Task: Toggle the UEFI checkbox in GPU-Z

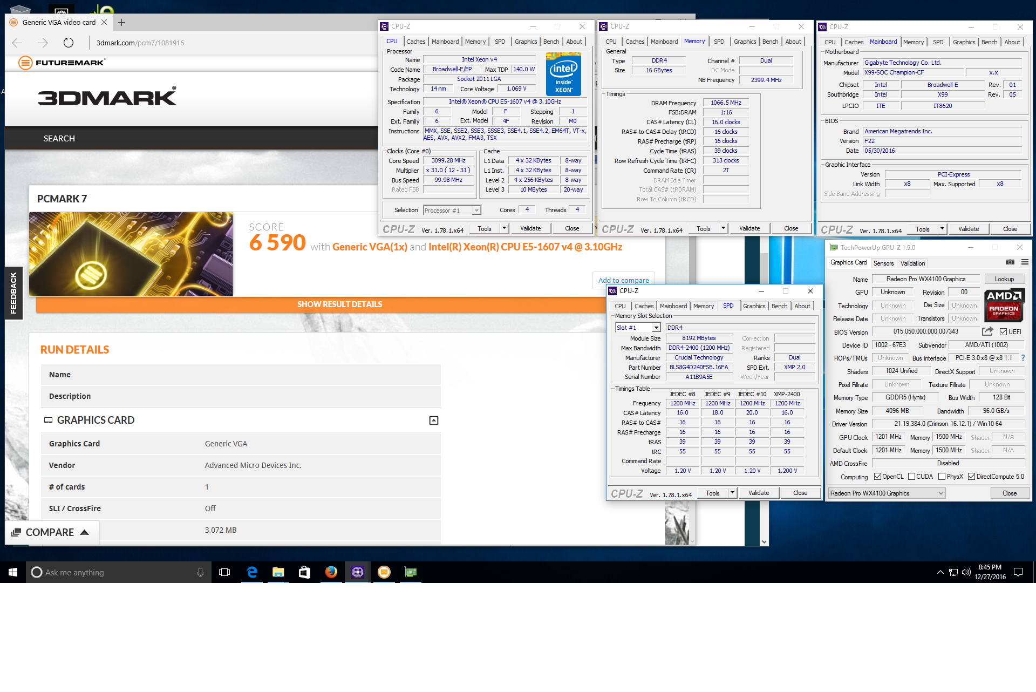Action: (x=1003, y=332)
